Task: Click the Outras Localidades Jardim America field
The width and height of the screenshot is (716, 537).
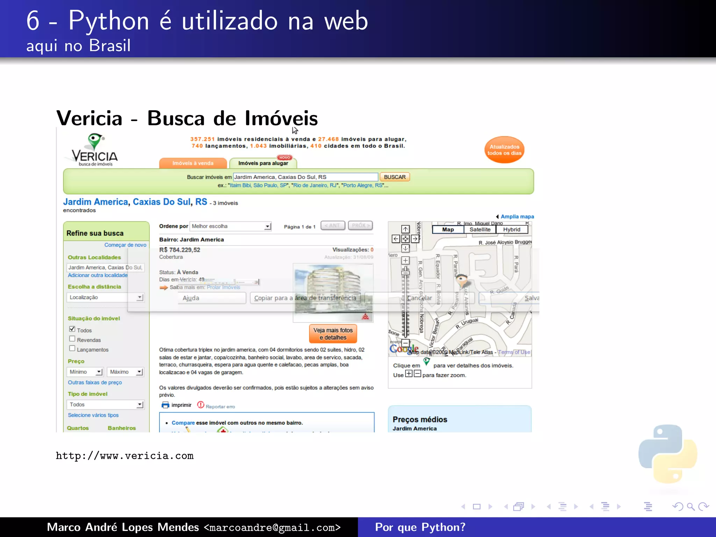Action: pyautogui.click(x=105, y=268)
